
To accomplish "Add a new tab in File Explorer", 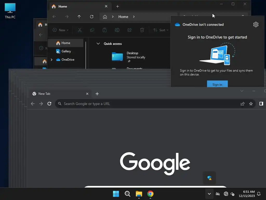I will pos(118,7).
